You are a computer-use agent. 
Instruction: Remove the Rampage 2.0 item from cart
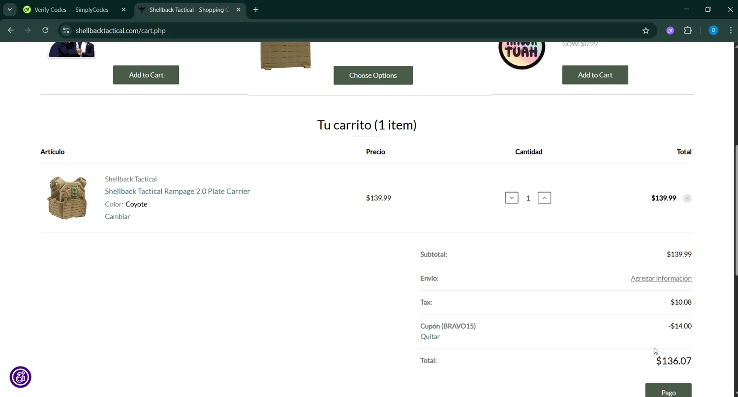pos(687,198)
